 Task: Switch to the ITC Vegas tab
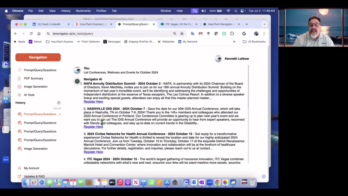pos(178,24)
